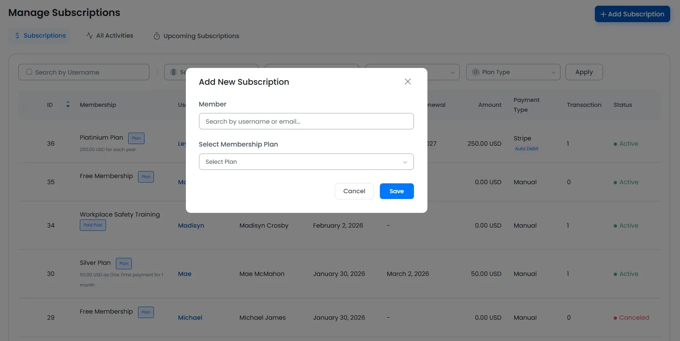This screenshot has width=680, height=341.
Task: Click Workplace Safety Training membership name
Action: 120,215
